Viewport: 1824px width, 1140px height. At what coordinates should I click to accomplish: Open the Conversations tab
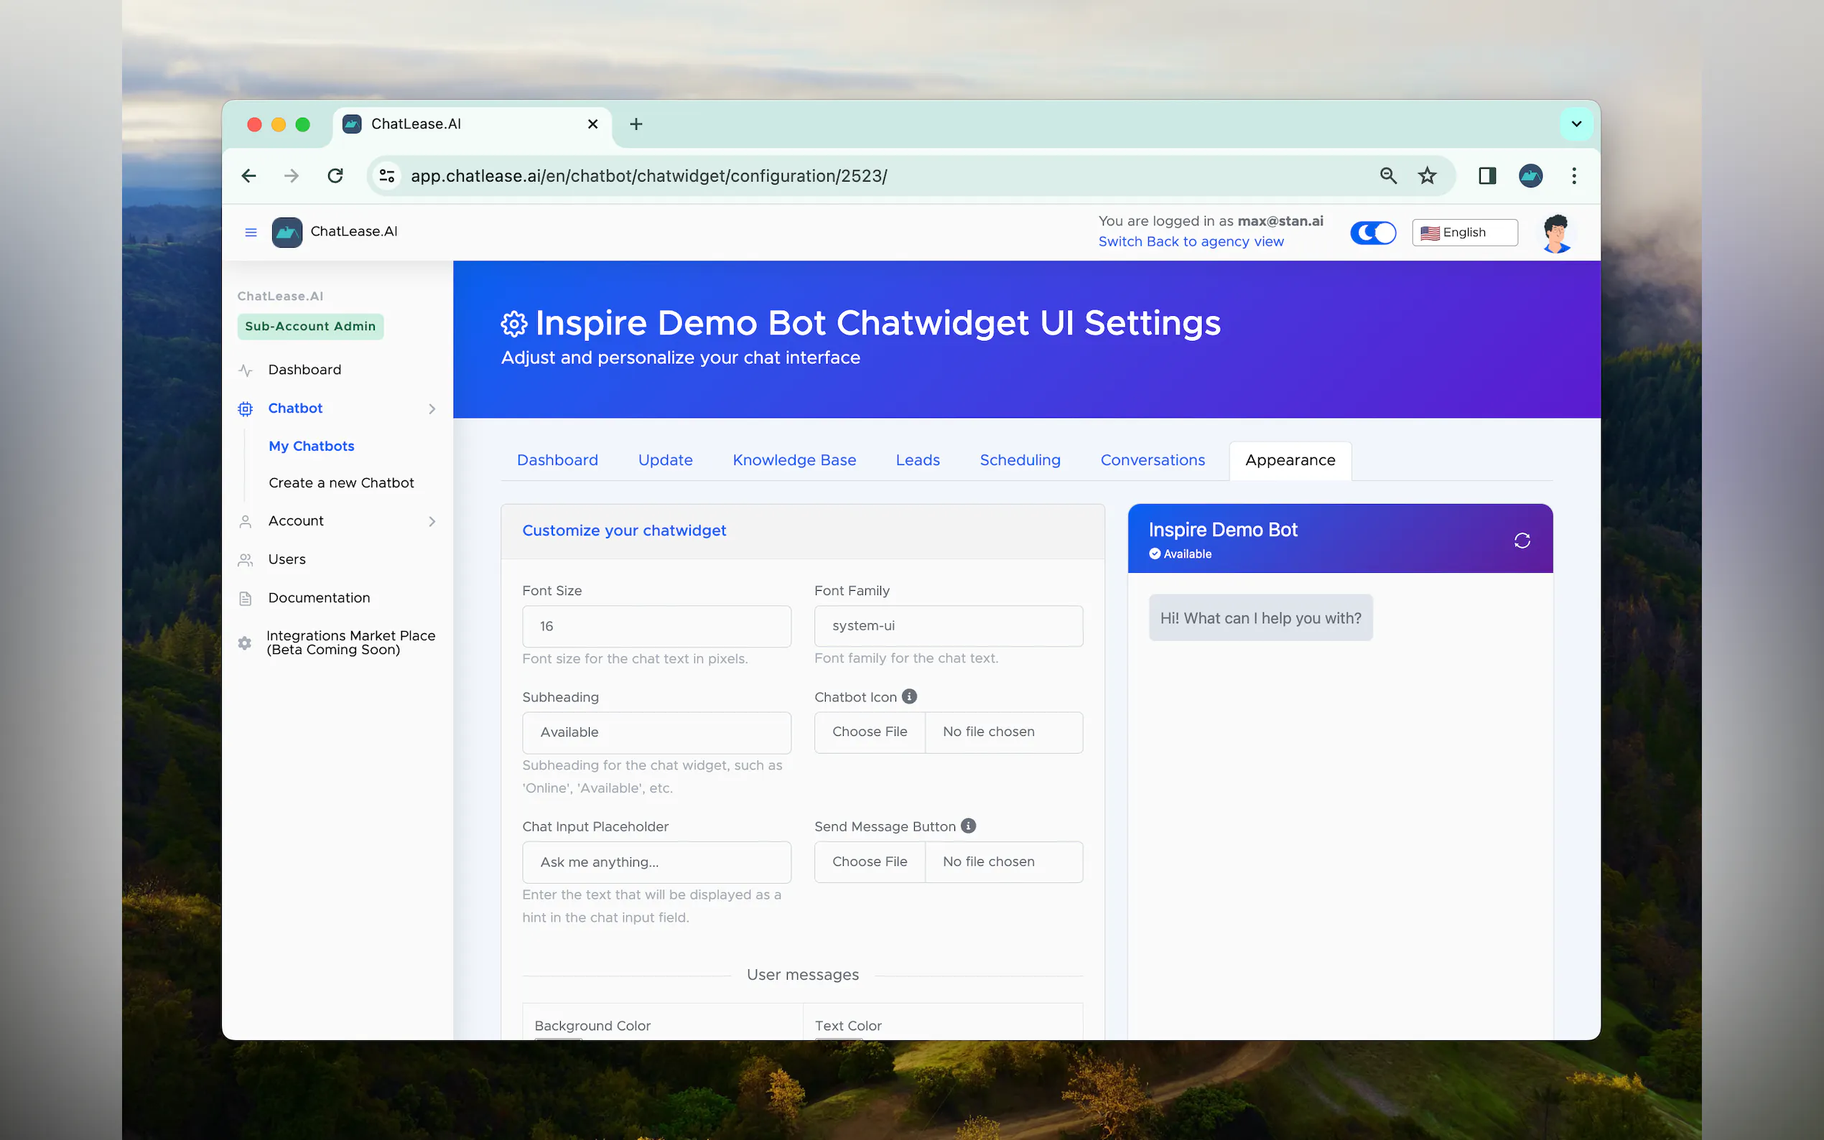click(1152, 460)
